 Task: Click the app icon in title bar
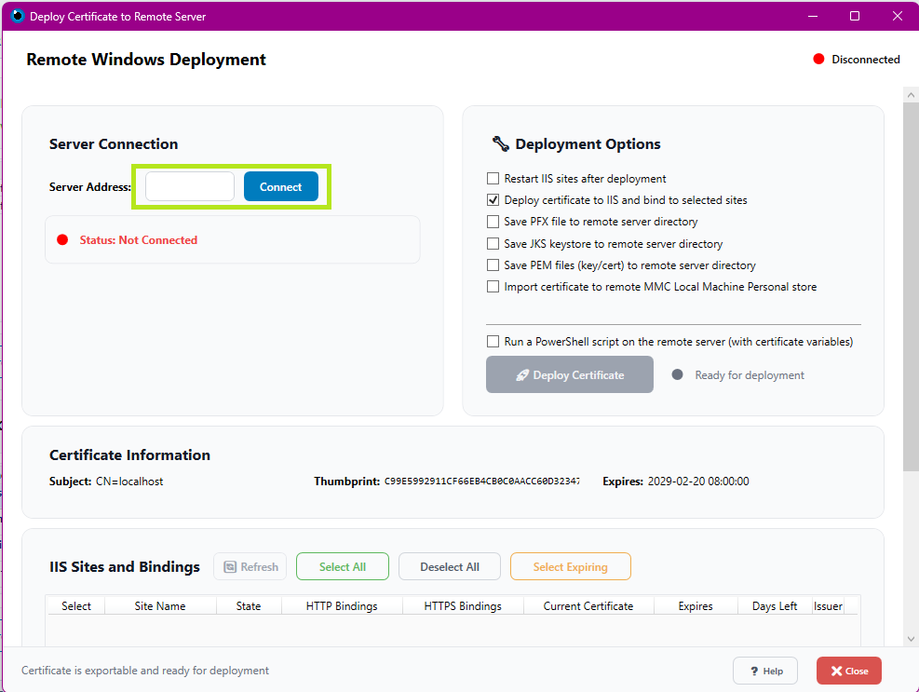tap(18, 16)
